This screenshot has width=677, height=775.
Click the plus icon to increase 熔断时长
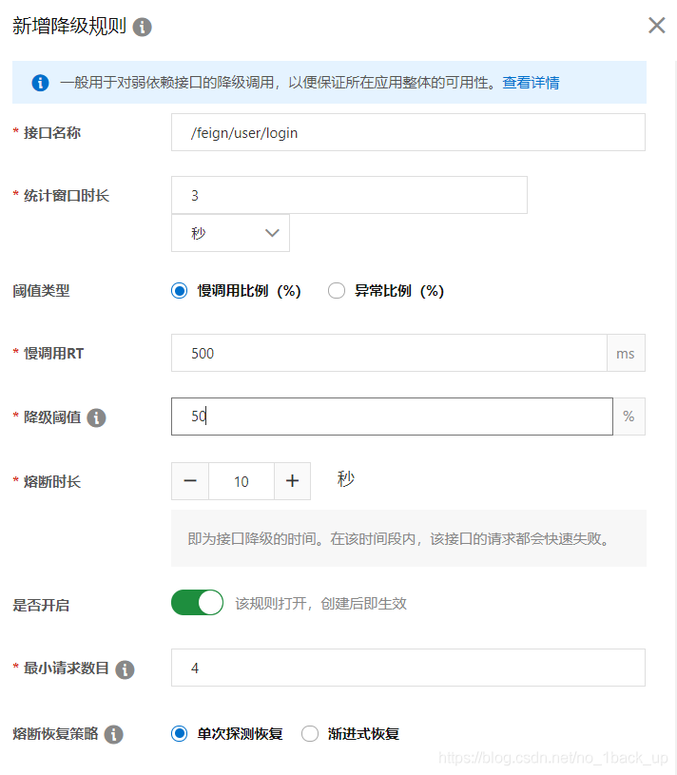click(x=293, y=481)
